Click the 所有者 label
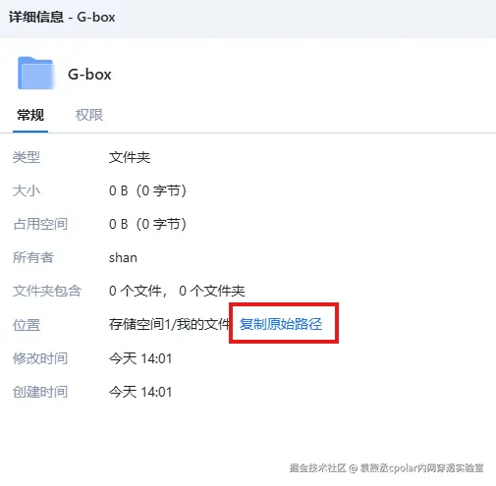 pyautogui.click(x=33, y=257)
